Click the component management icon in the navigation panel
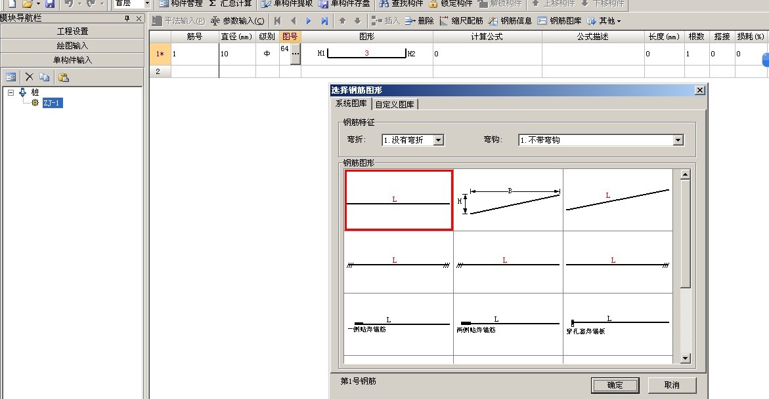The width and height of the screenshot is (769, 399). [x=11, y=77]
